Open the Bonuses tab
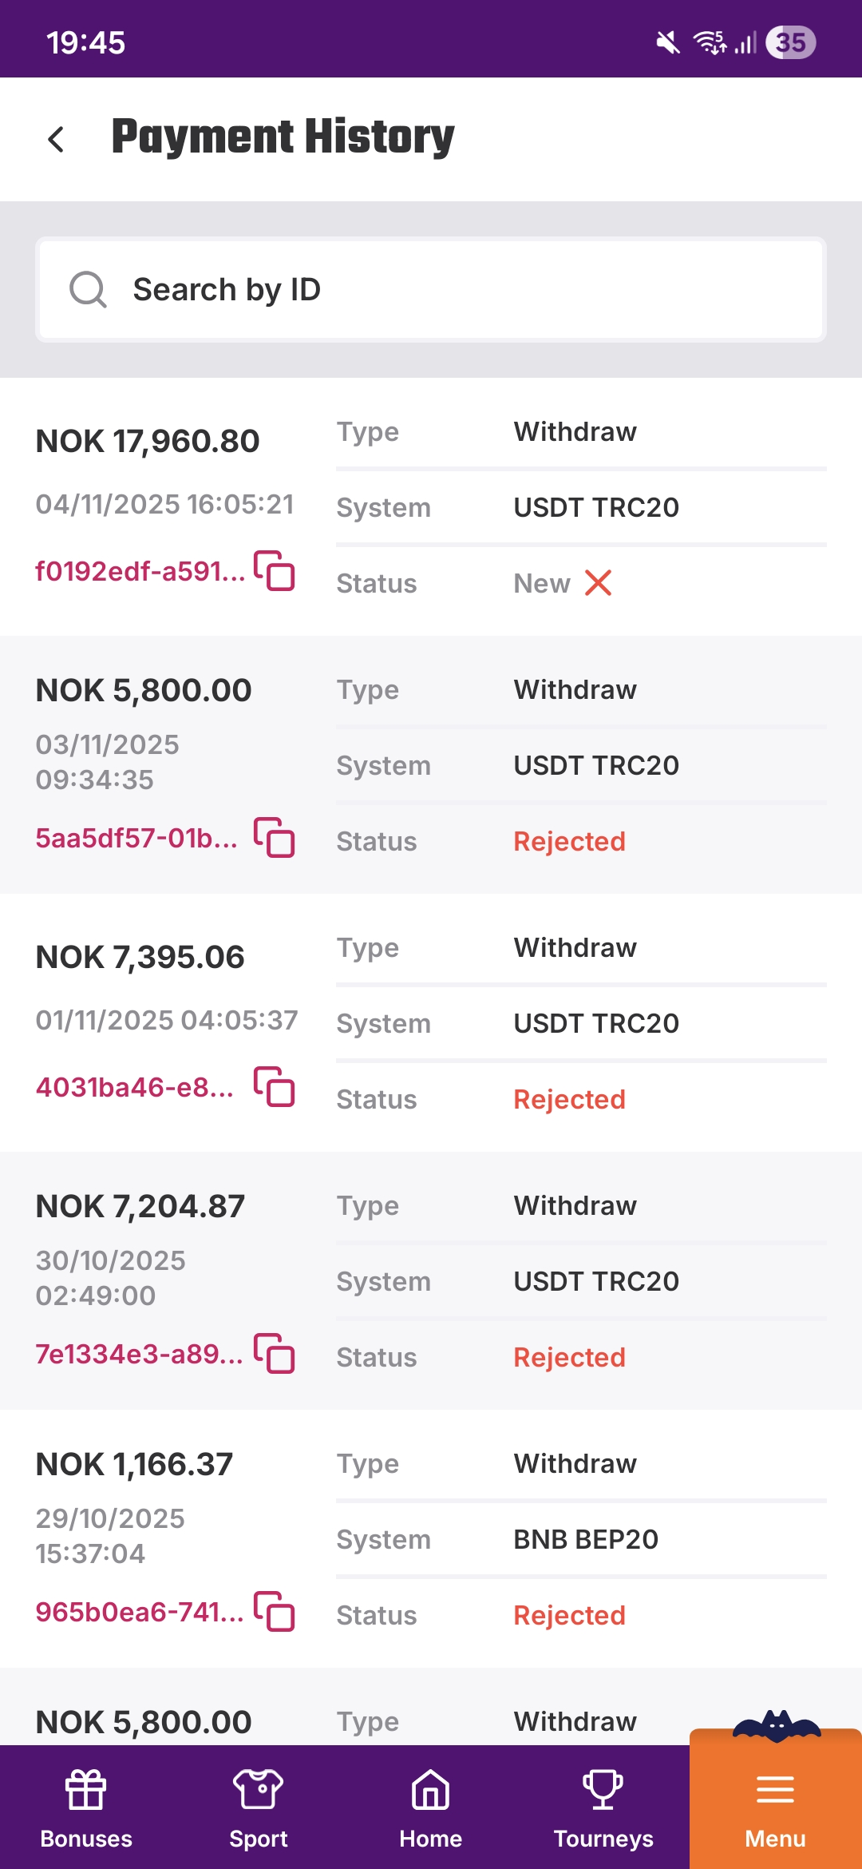The height and width of the screenshot is (1869, 862). [86, 1807]
